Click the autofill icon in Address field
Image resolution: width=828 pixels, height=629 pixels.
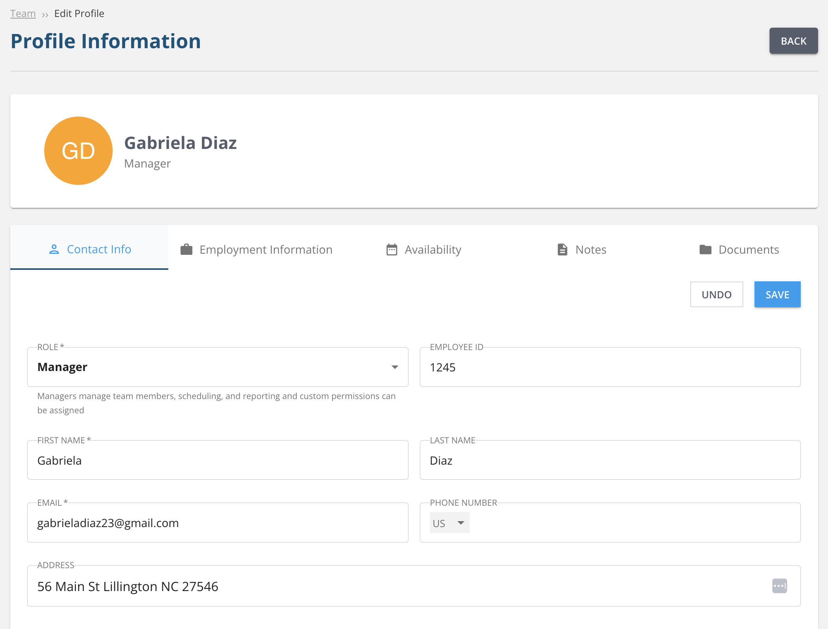780,586
